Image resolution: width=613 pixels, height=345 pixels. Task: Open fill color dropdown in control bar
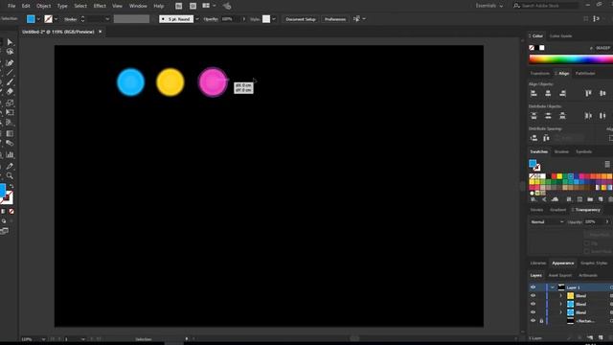click(38, 19)
